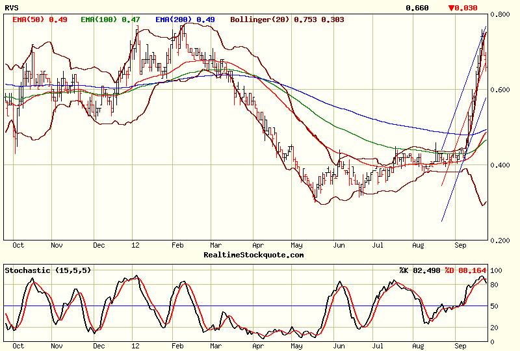
Task: Open the RealtimeStockquote.com watermark link
Action: [x=253, y=255]
